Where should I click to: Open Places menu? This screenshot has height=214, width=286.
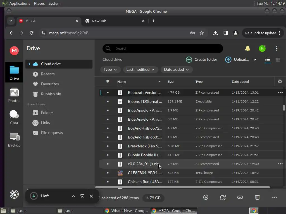[39, 3]
